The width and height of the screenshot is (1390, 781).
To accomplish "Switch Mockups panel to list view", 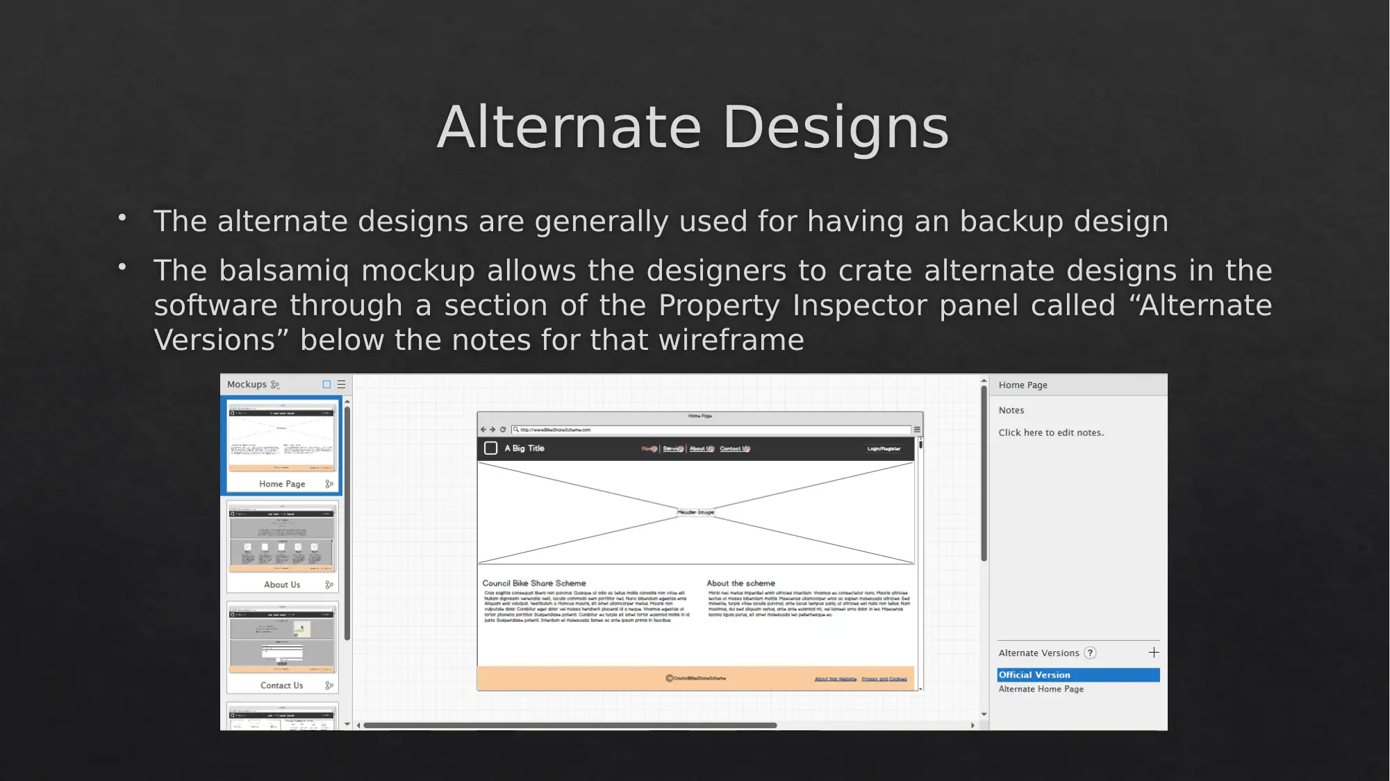I will pos(341,384).
